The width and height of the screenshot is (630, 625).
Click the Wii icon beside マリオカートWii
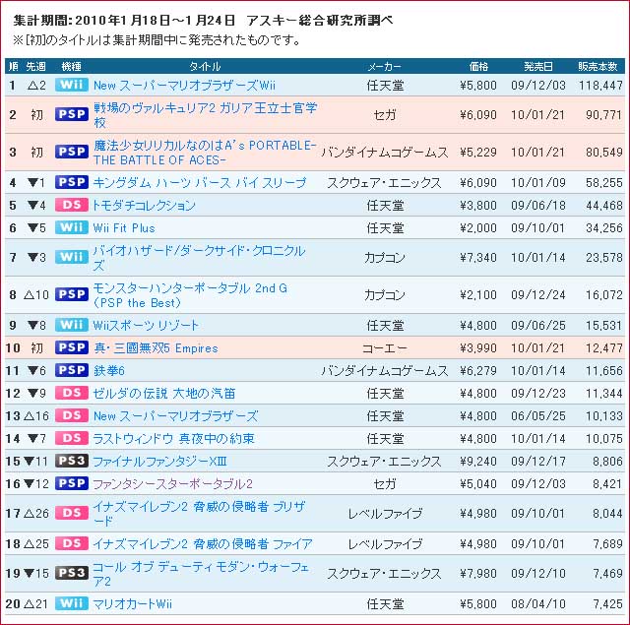click(72, 603)
